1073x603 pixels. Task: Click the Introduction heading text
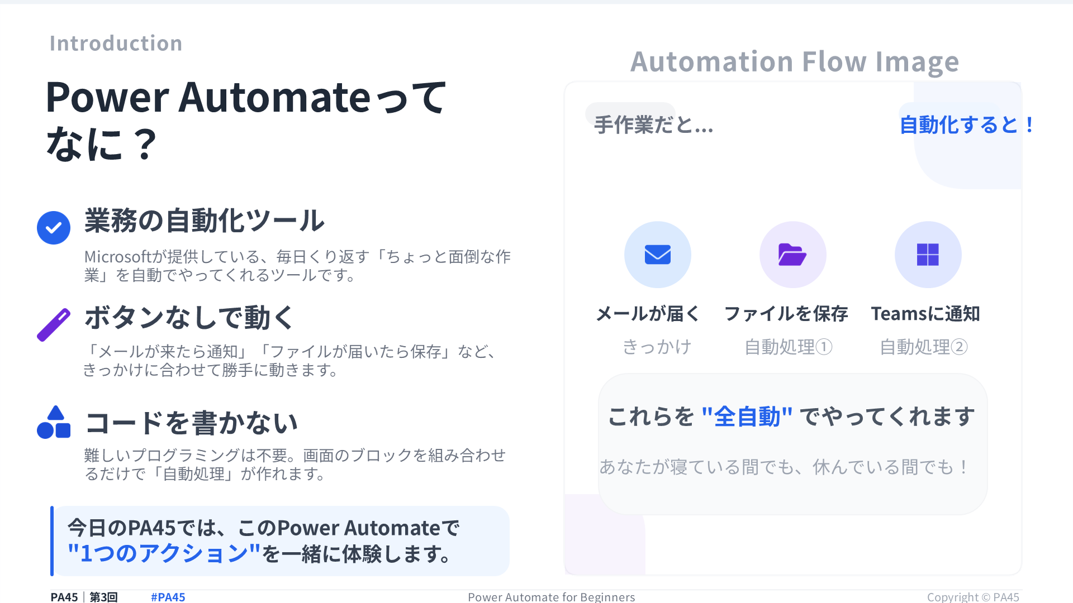pyautogui.click(x=116, y=44)
